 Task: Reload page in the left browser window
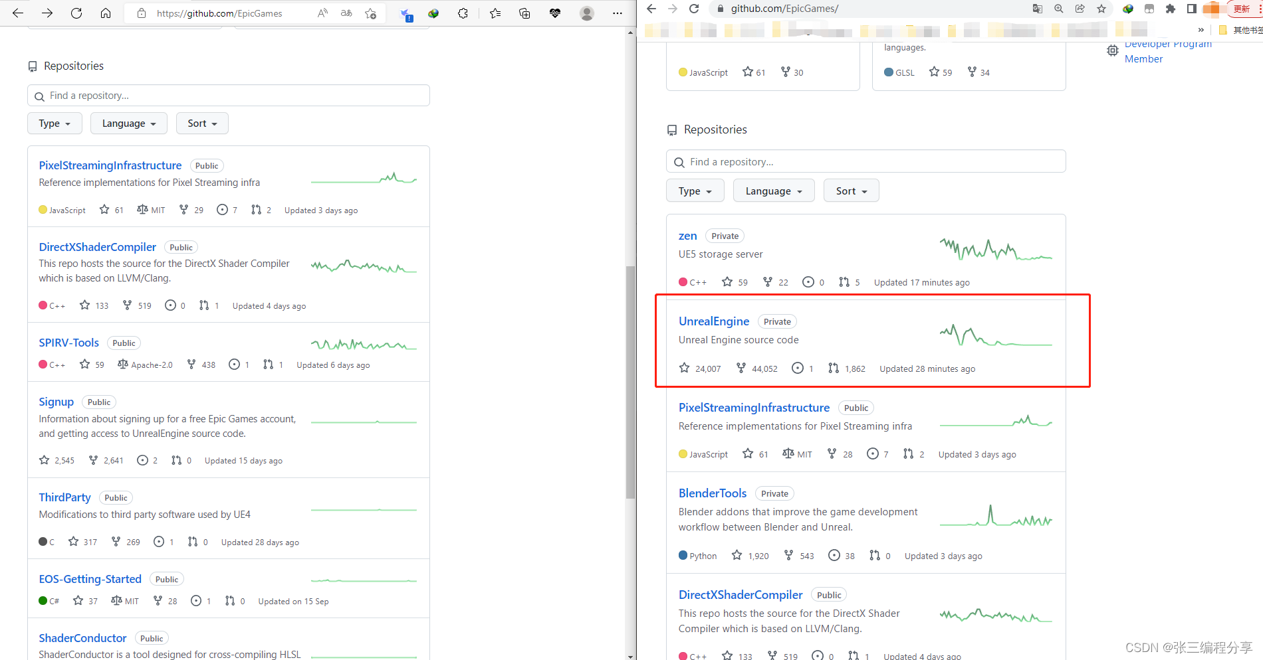point(76,13)
